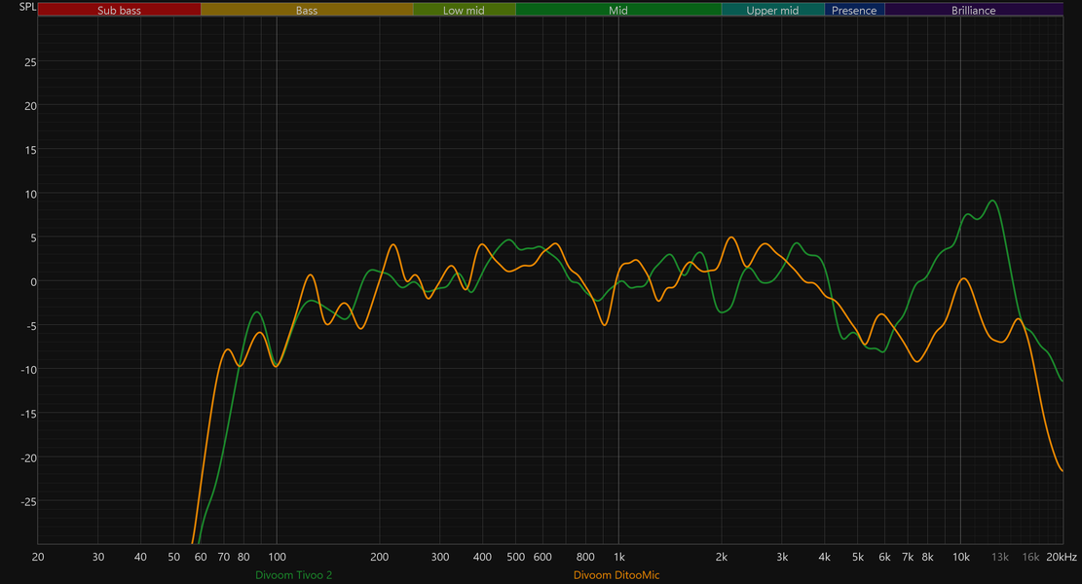This screenshot has width=1082, height=584.
Task: Click the 20kHz axis label
Action: 1062,557
